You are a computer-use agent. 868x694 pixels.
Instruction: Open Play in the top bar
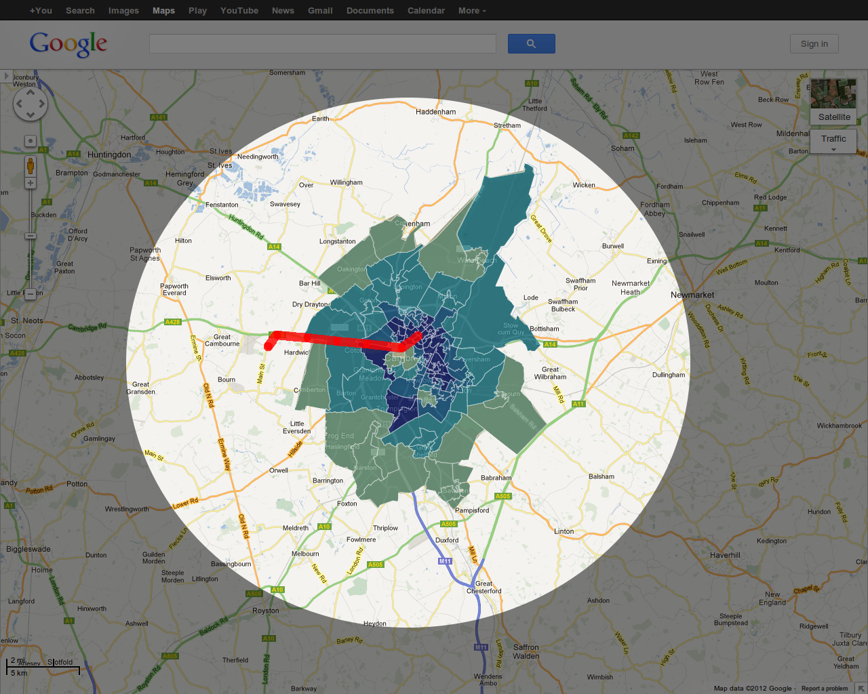[x=197, y=11]
